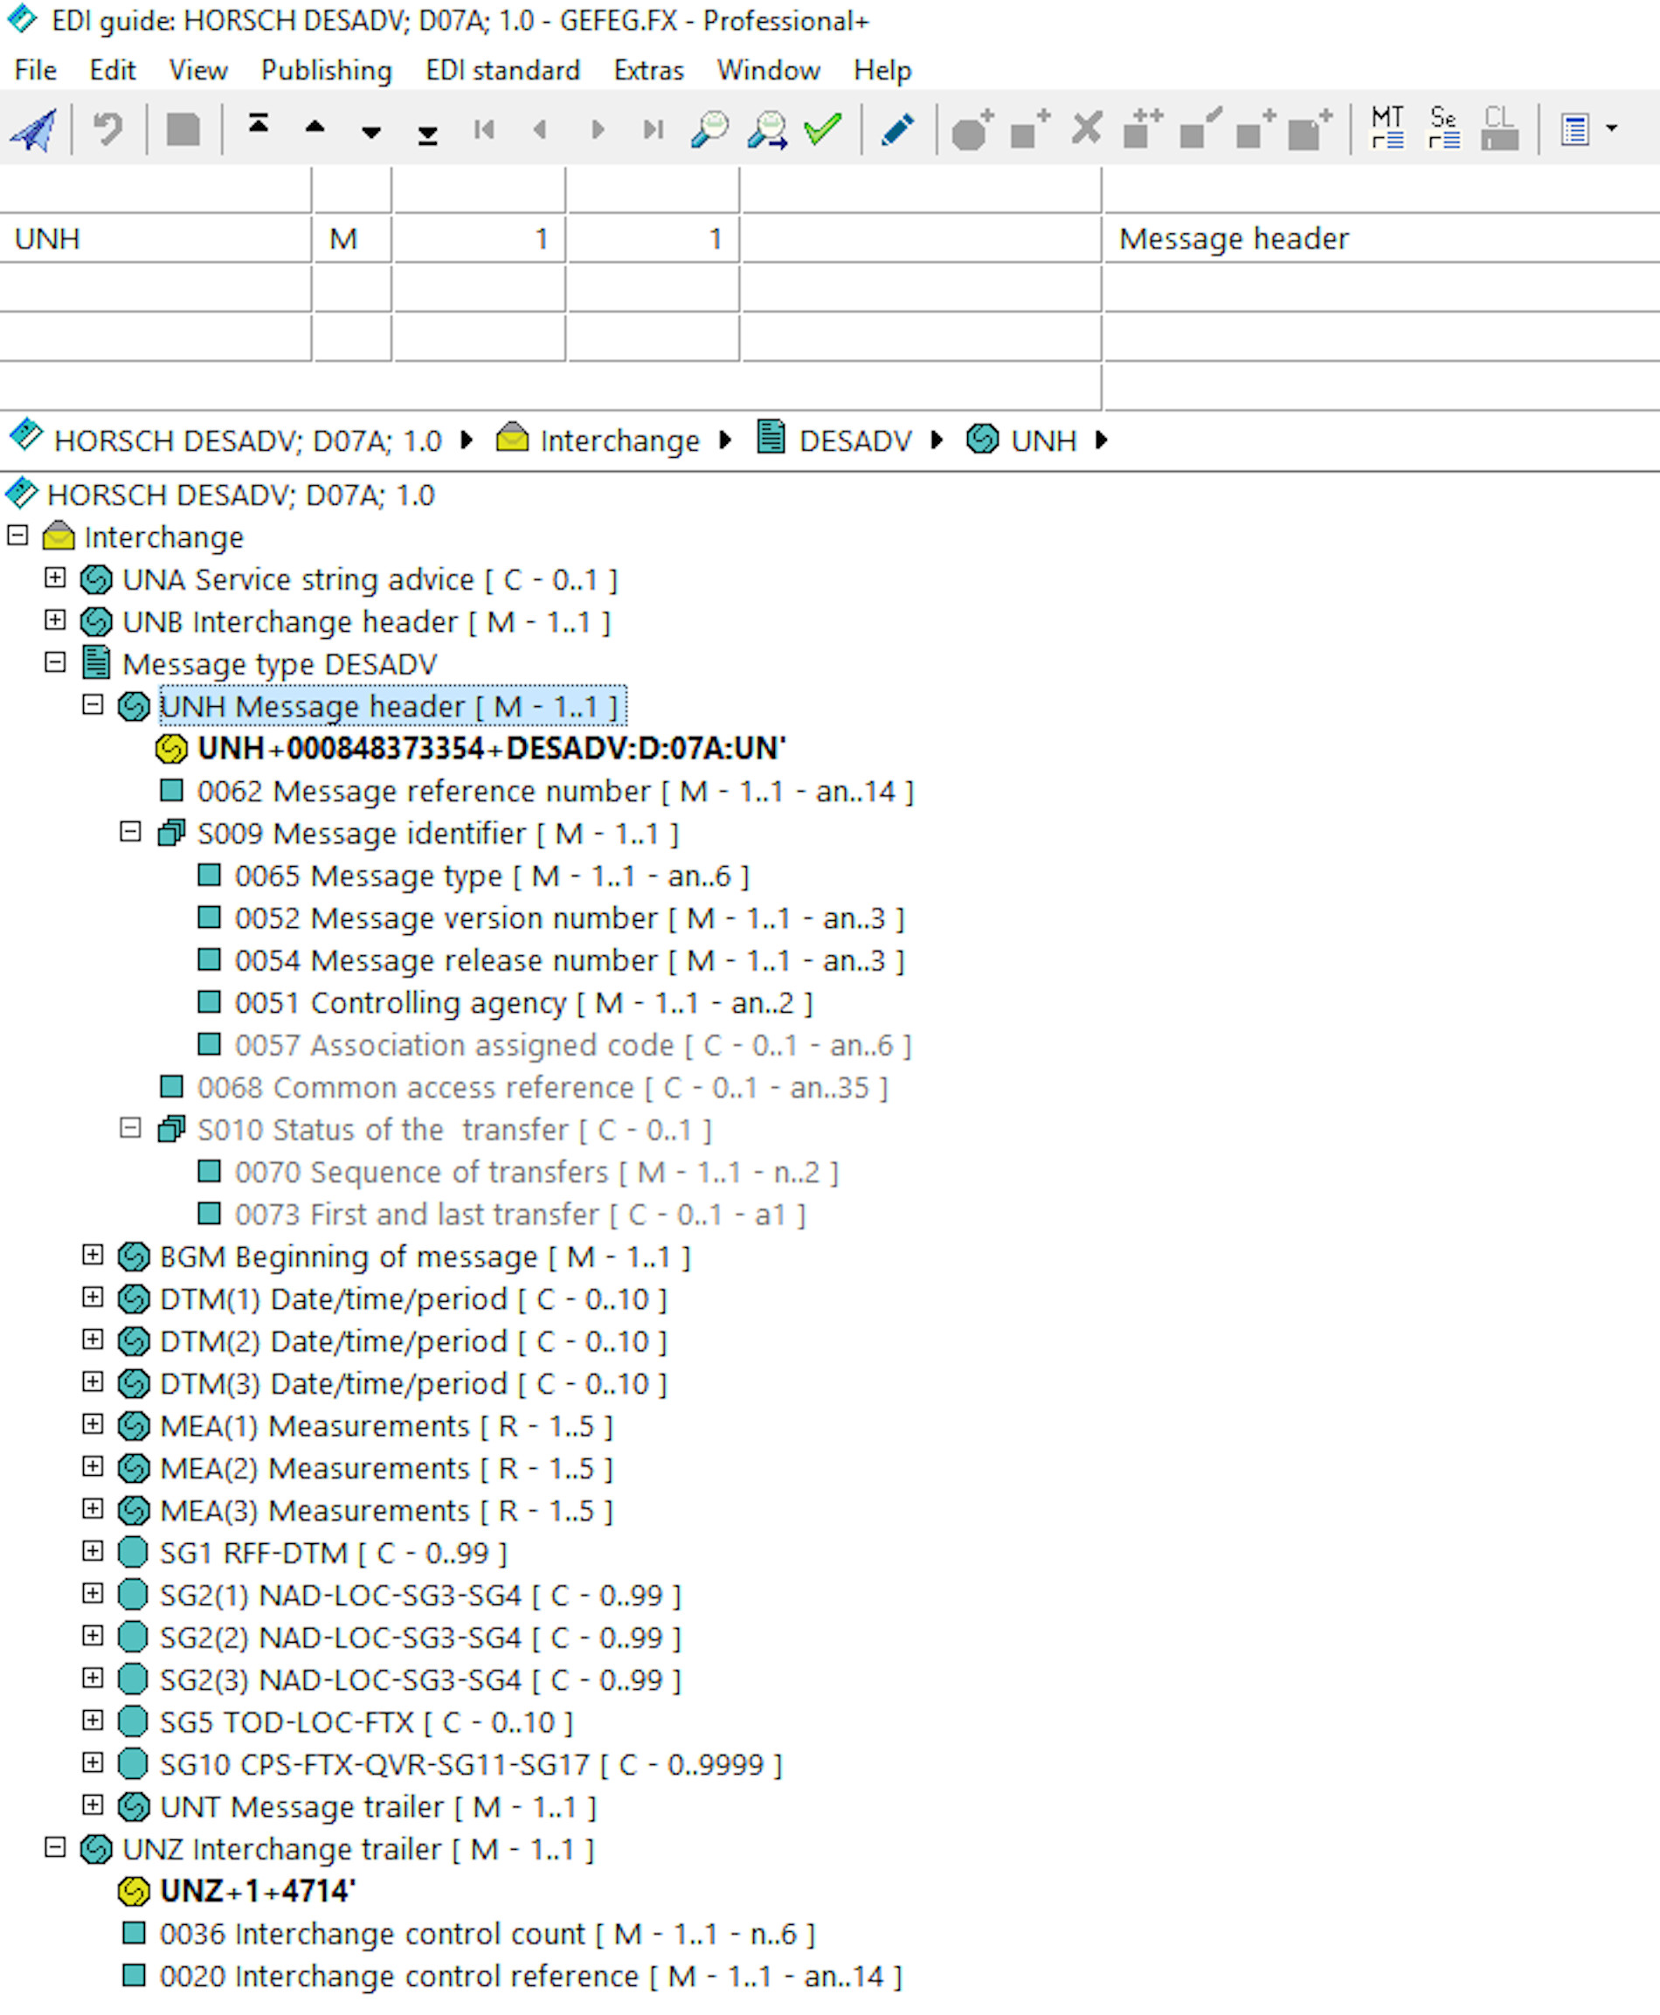Open the EDI standard menu
The width and height of the screenshot is (1660, 2015).
pos(502,71)
